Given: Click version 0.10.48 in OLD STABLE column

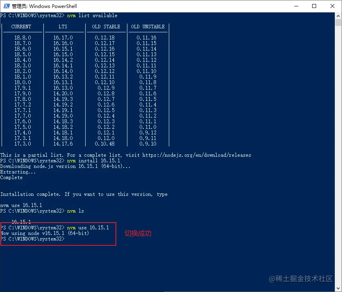Looking at the screenshot, I should [x=105, y=144].
